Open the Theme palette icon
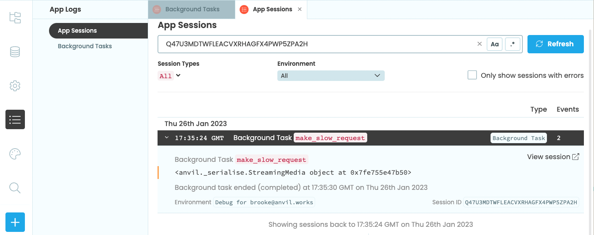 (x=15, y=154)
